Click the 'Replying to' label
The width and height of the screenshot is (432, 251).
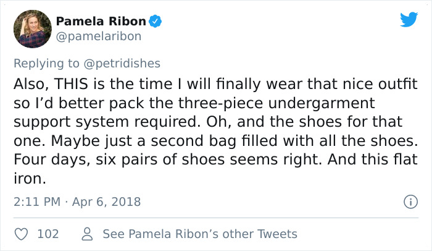point(44,62)
